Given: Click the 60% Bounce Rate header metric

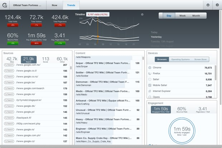Looking at the screenshot, I should [13, 39].
